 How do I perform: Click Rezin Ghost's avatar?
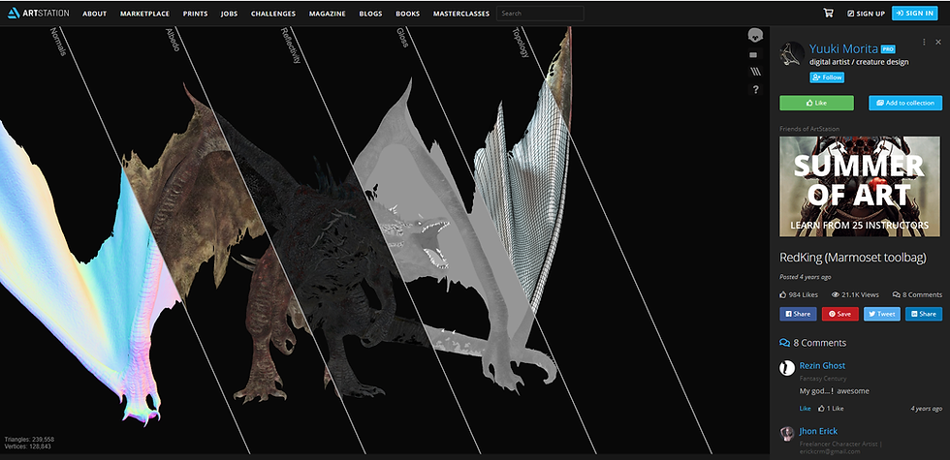click(787, 368)
